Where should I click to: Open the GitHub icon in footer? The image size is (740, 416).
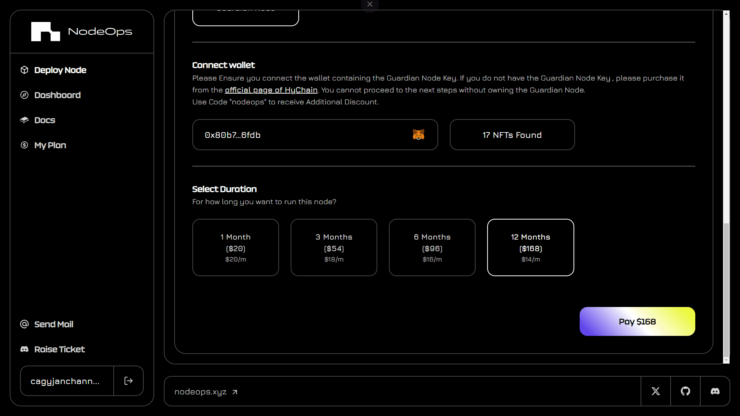point(685,391)
